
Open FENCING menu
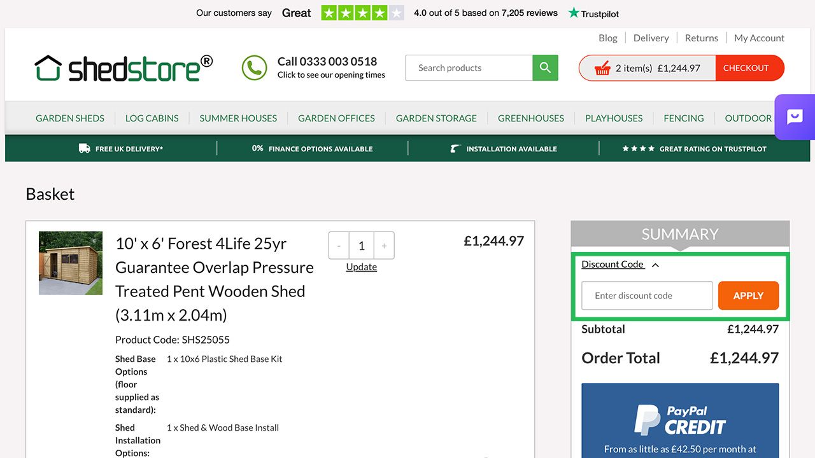[x=684, y=118]
